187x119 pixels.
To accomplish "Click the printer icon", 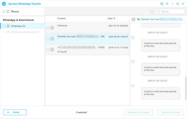I will click(x=152, y=11).
